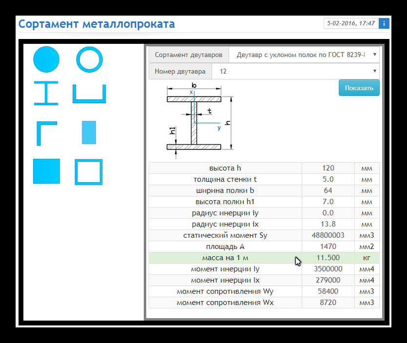Select the радиус инерции iy row label

pos(225,213)
